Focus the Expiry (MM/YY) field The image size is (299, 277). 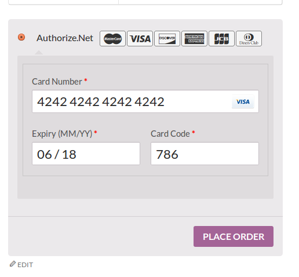tap(86, 154)
